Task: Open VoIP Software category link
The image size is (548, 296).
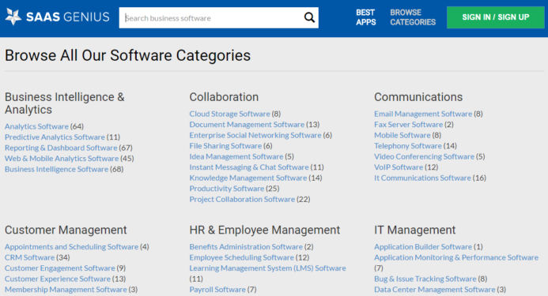Action: coord(399,167)
